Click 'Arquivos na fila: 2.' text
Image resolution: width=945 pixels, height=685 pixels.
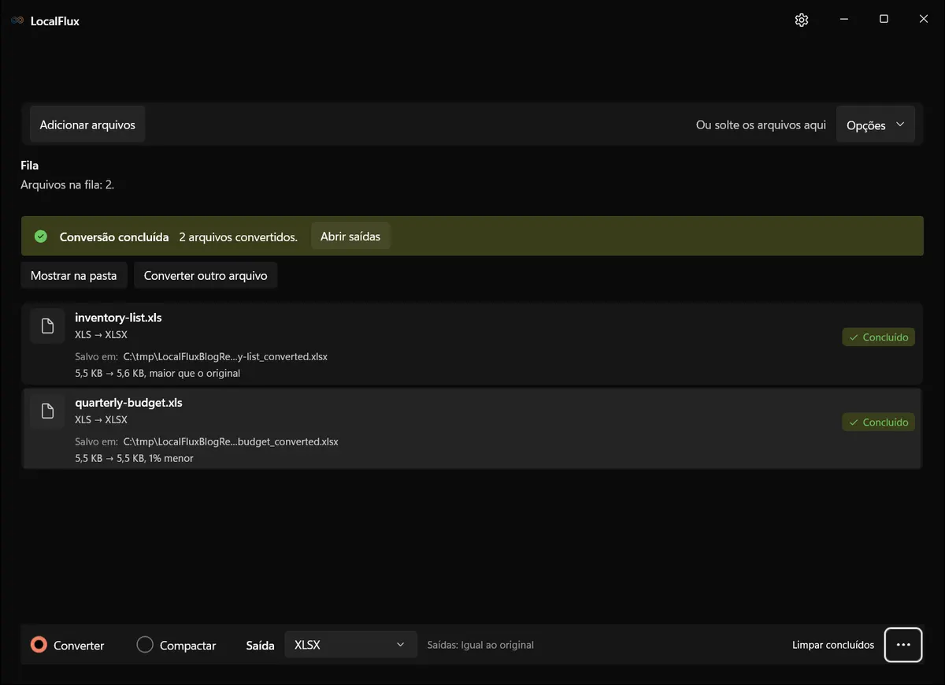(68, 184)
